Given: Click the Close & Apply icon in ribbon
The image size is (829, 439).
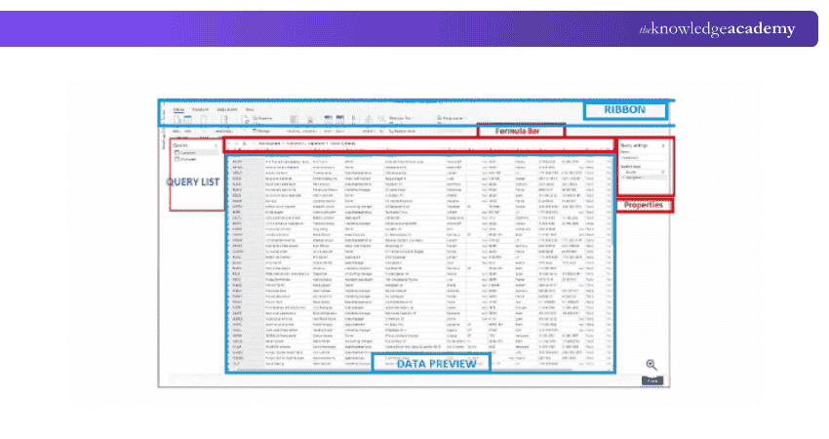Looking at the screenshot, I should tap(178, 121).
